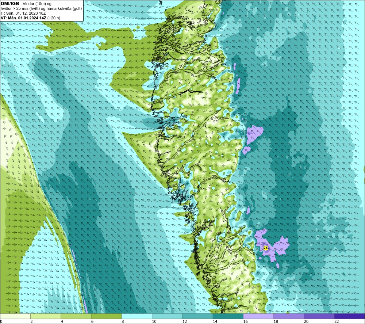This screenshot has height=324, width=365.
Task: Click the legend scale label '8'
Action: tap(123, 321)
